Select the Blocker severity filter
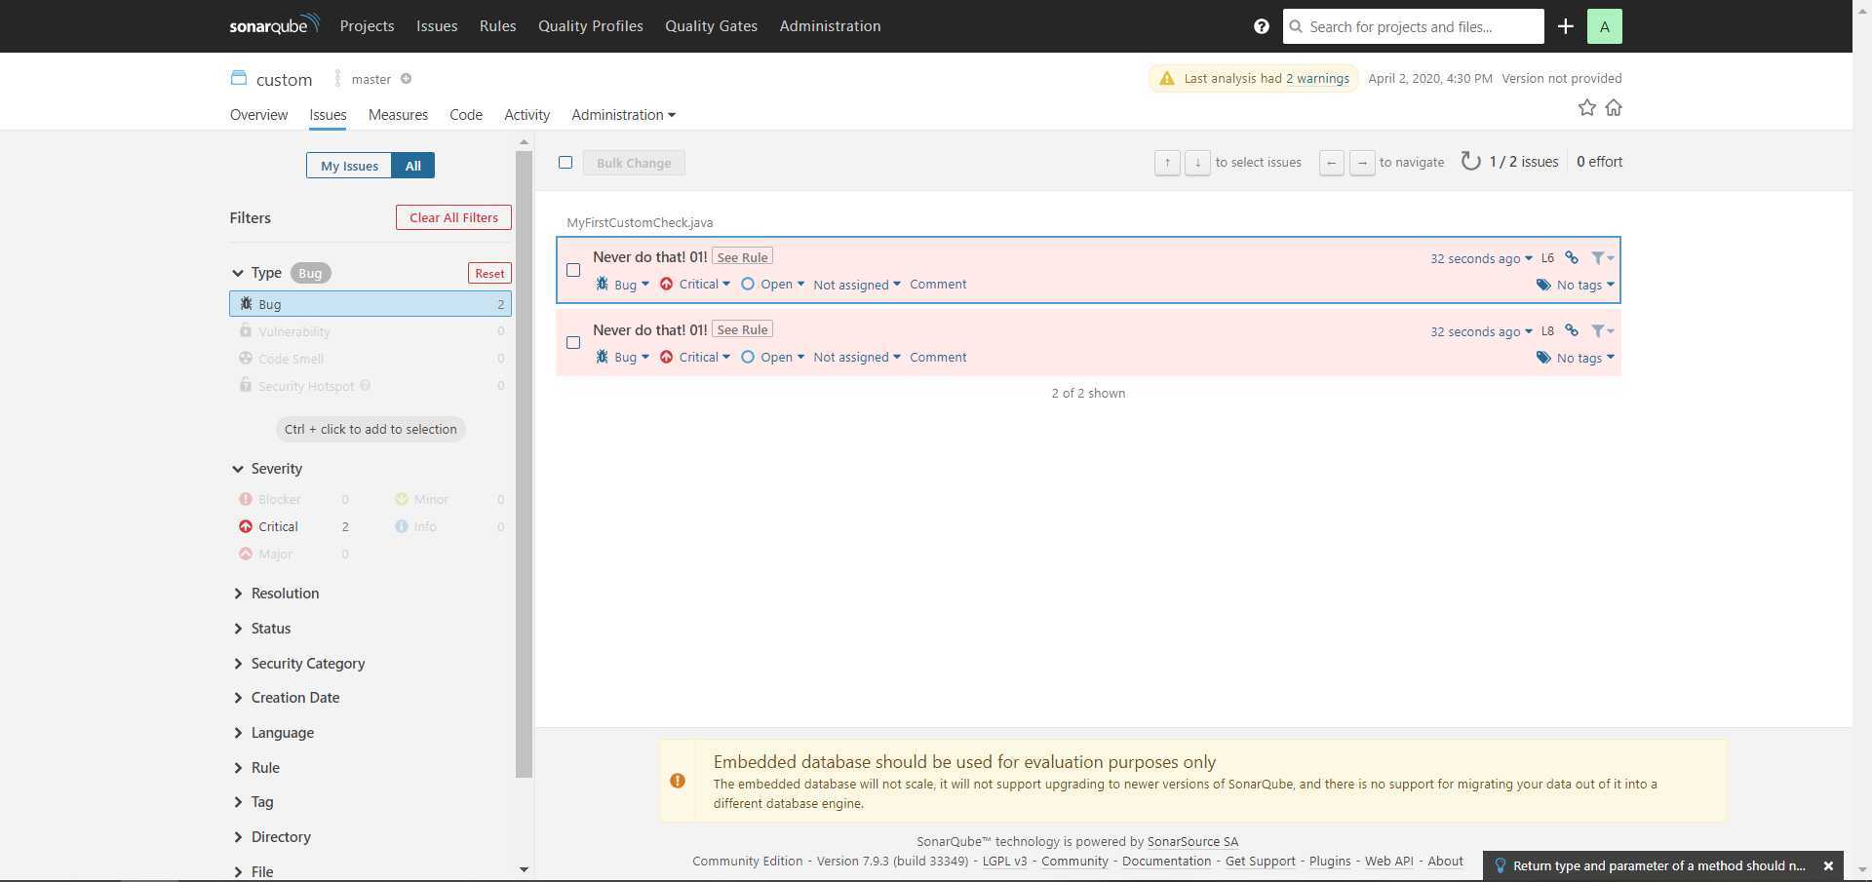 pyautogui.click(x=292, y=499)
